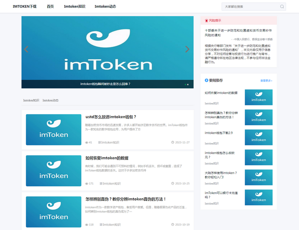Click view count eye icon showing 41

click(86, 143)
